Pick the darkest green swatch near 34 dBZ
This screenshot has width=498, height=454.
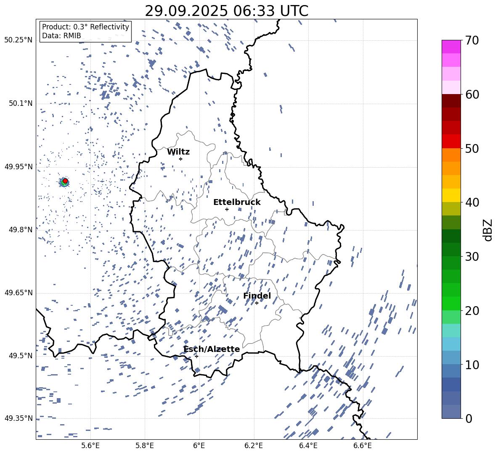coord(451,236)
